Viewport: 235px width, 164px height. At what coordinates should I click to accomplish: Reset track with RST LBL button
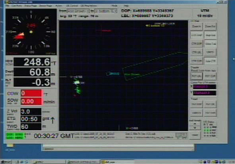point(196,76)
